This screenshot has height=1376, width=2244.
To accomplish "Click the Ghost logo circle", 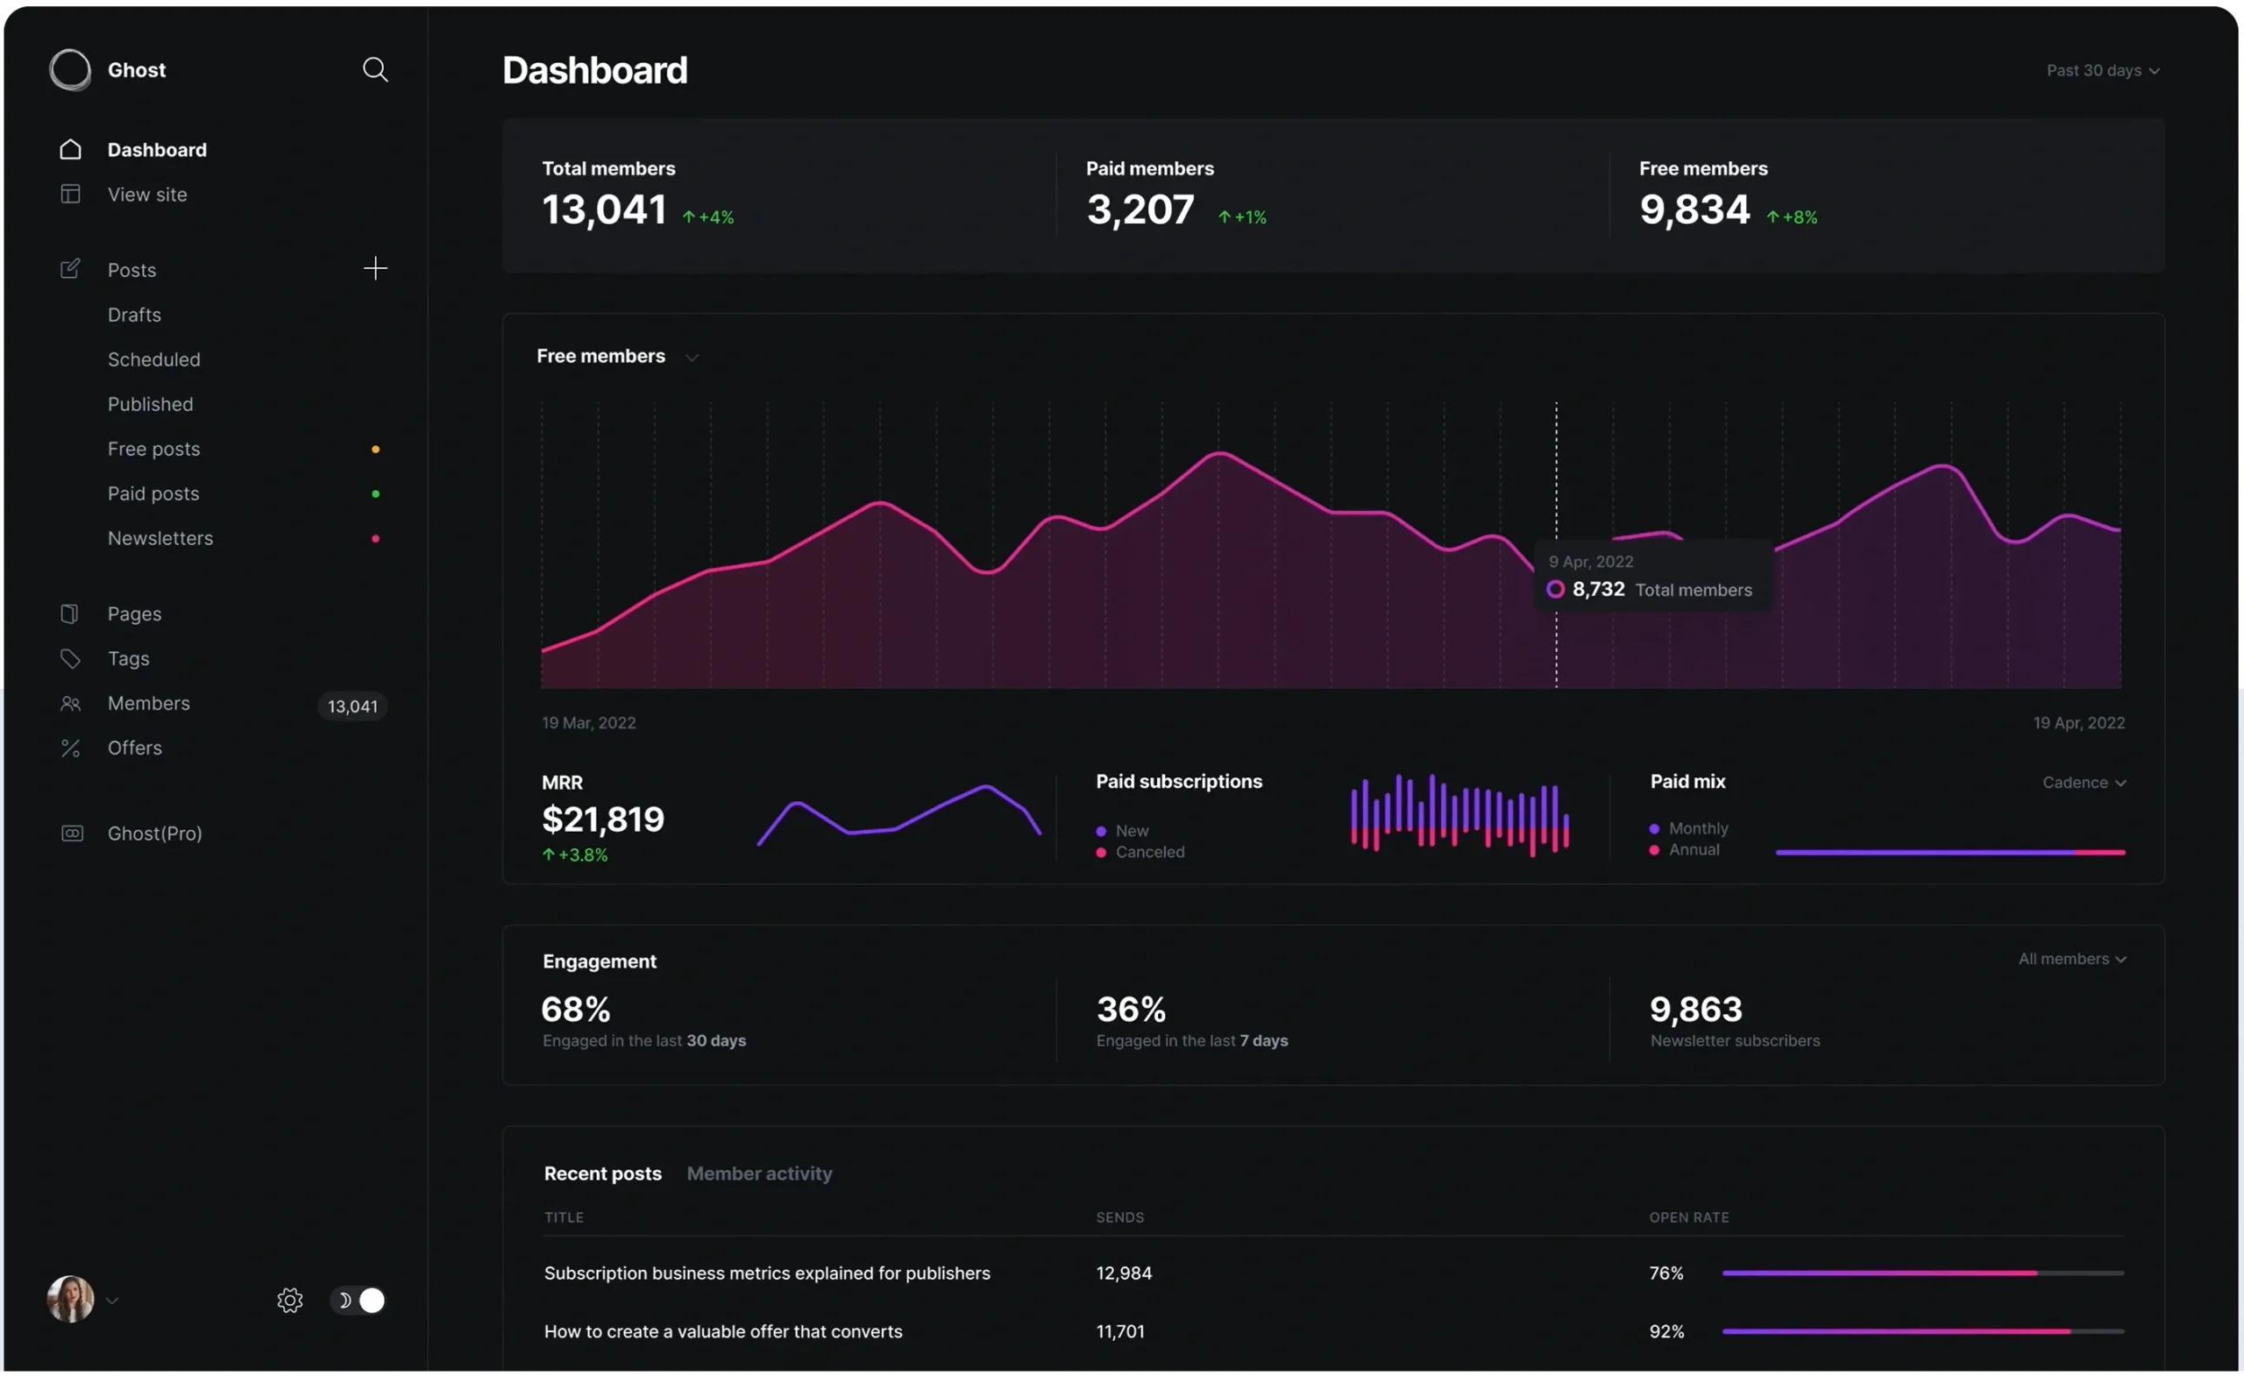I will coord(70,70).
